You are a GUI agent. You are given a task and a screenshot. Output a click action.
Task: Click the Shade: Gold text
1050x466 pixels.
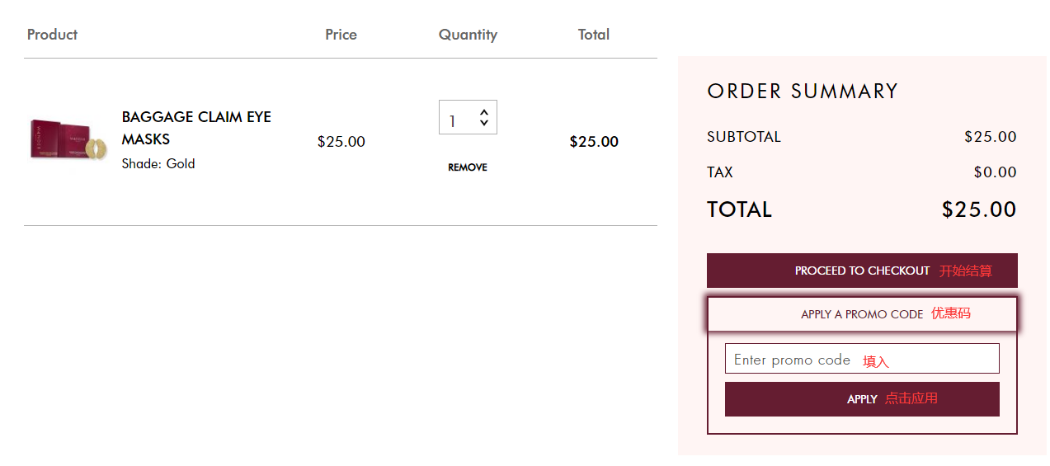(x=158, y=163)
